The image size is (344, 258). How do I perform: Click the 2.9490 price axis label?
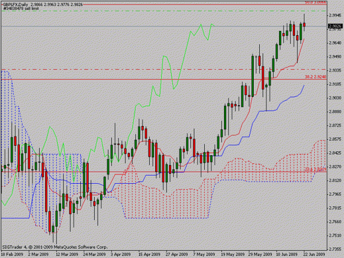335,57
